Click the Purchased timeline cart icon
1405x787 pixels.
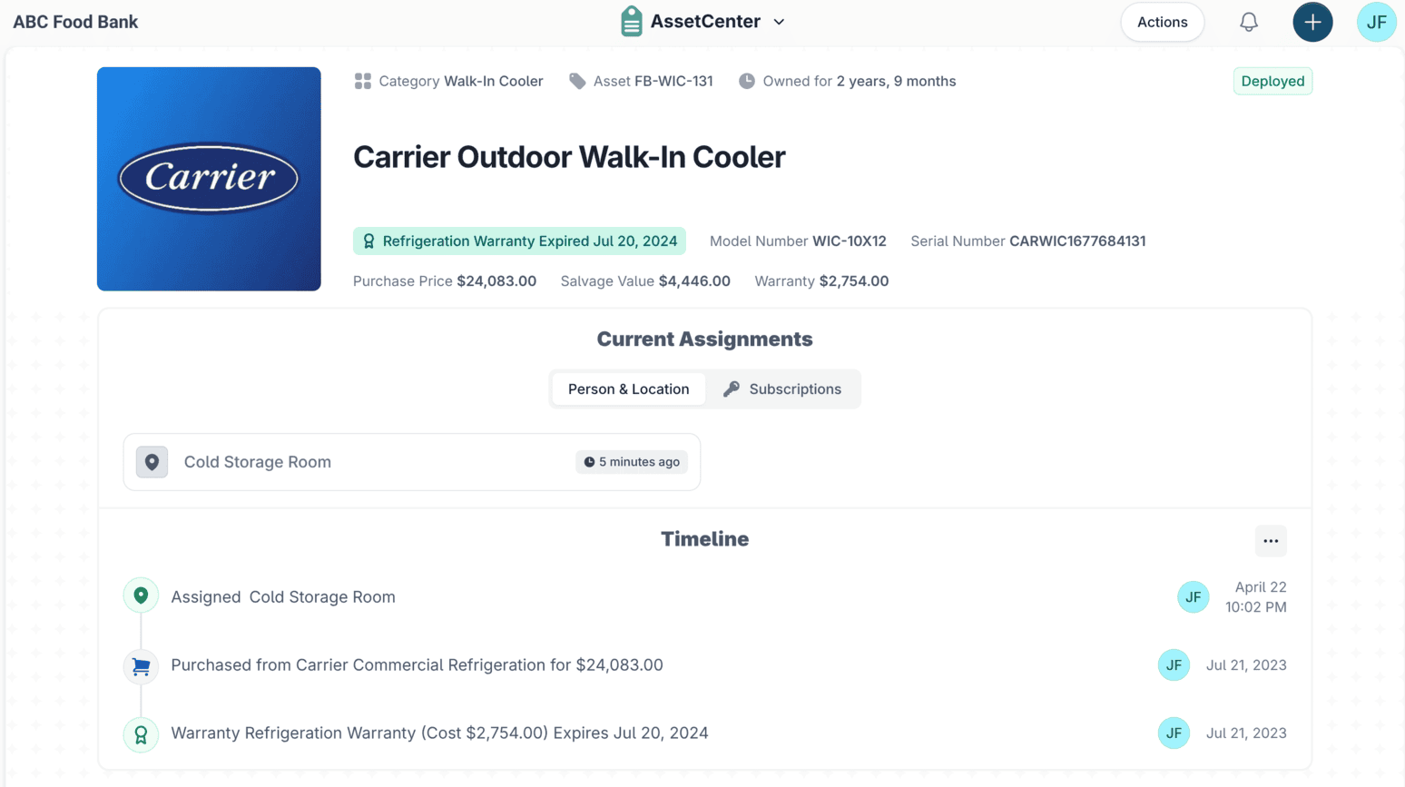(141, 666)
